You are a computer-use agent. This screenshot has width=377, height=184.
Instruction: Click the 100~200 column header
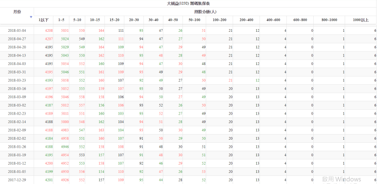click(219, 20)
